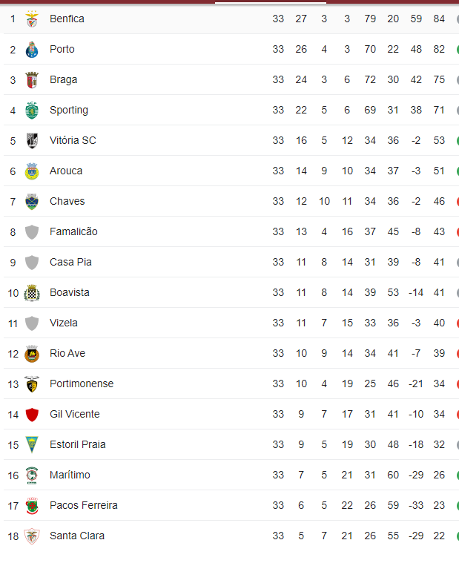Select the Vizela row in standings
Viewport: 459px width, 563px height.
pos(231,323)
